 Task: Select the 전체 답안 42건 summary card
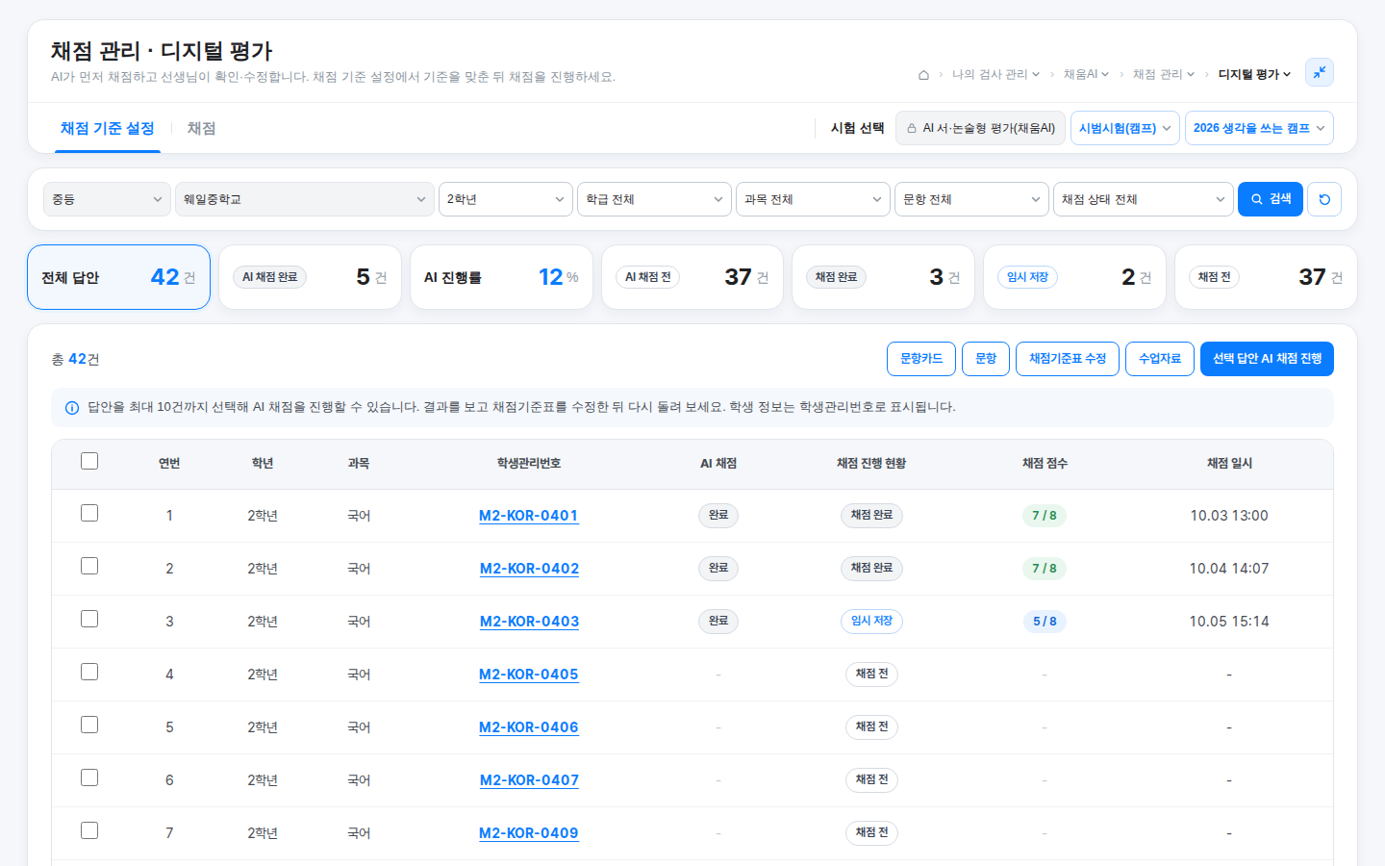(118, 277)
